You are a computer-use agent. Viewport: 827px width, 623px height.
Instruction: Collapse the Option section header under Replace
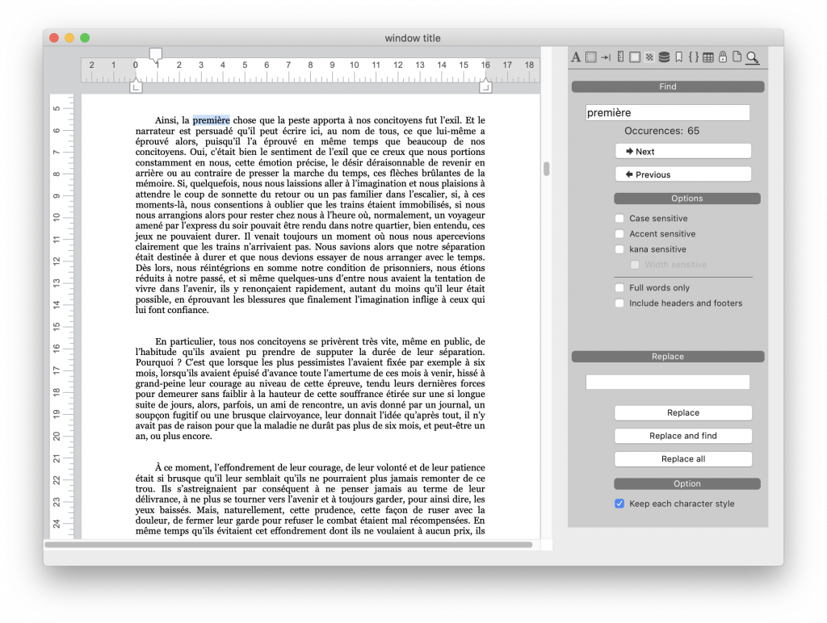click(686, 484)
